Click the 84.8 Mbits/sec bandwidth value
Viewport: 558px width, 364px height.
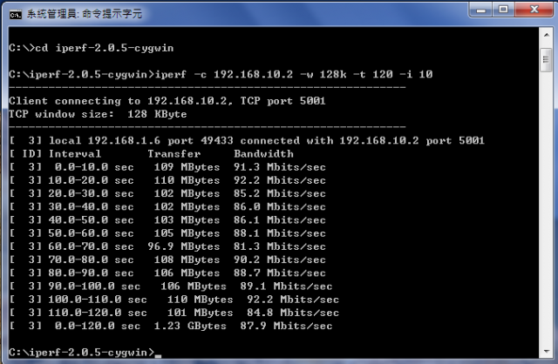tap(293, 313)
